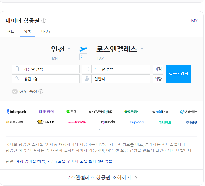This screenshot has width=205, height=186.
Task: Open the calendar icon for 오는날 선택
Action: [87, 69]
